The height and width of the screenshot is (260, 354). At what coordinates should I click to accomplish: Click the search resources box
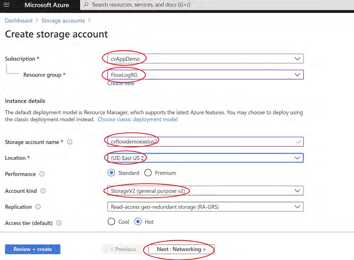point(217,5)
